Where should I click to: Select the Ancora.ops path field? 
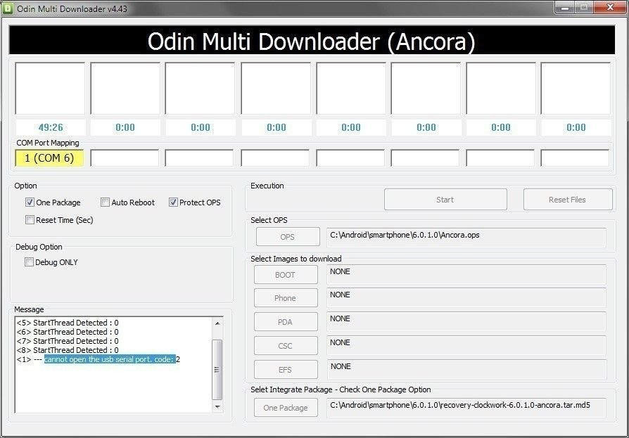[x=466, y=238]
